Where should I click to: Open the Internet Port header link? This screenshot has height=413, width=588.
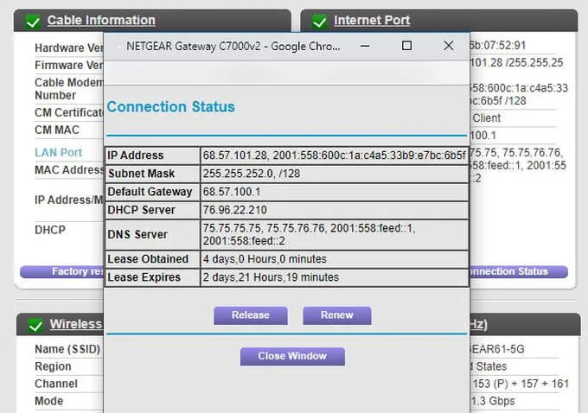[372, 21]
